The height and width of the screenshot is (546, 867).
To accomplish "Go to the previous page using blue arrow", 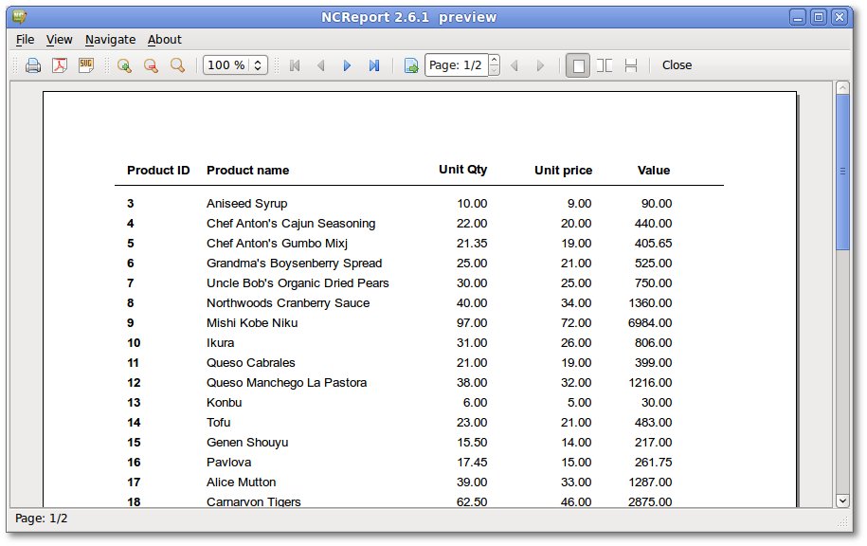I will click(x=321, y=65).
